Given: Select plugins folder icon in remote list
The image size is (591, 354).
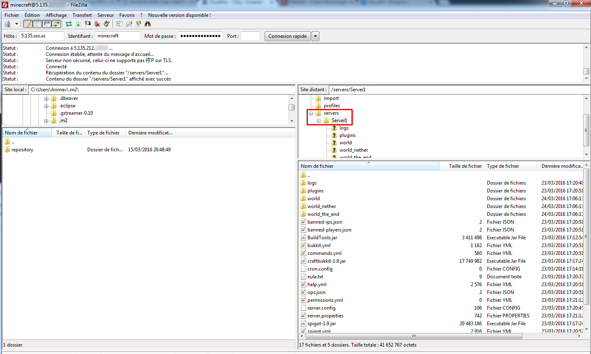Looking at the screenshot, I should point(303,191).
